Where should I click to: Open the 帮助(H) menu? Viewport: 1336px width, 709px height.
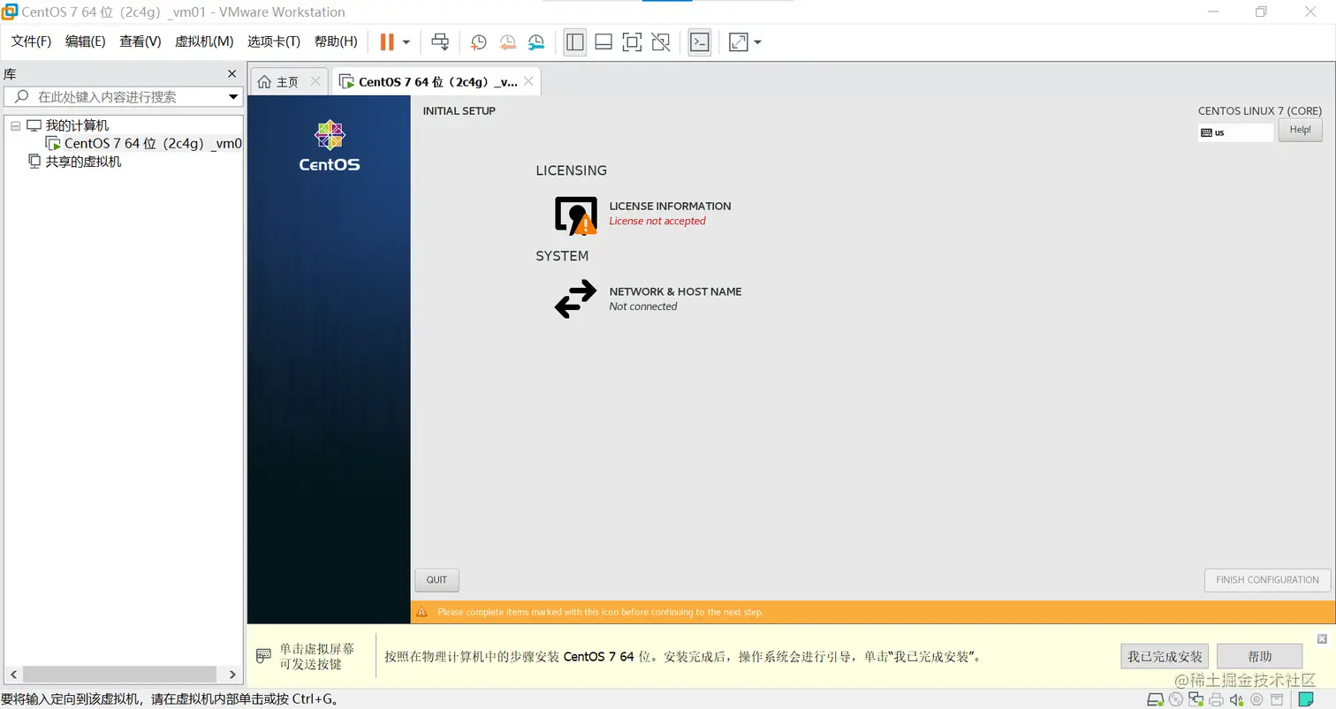[x=336, y=41]
